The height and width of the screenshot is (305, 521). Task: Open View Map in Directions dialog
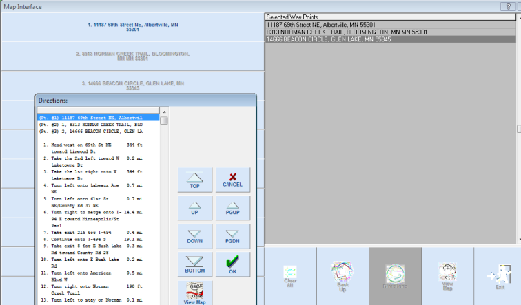tap(195, 292)
